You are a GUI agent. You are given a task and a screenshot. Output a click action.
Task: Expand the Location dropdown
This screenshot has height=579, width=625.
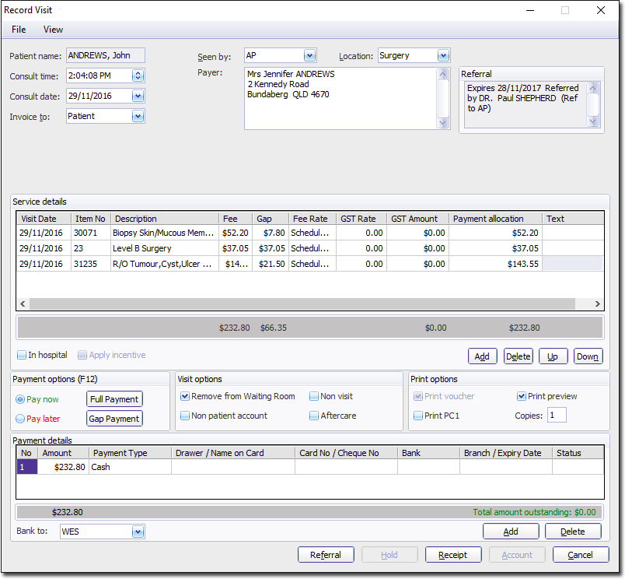pyautogui.click(x=443, y=55)
